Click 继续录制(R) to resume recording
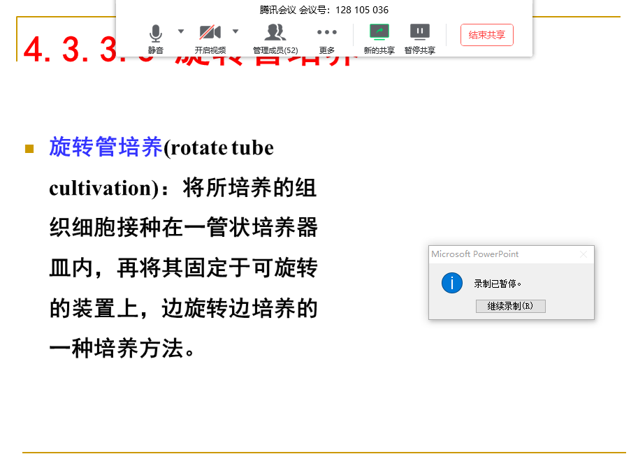 point(510,306)
